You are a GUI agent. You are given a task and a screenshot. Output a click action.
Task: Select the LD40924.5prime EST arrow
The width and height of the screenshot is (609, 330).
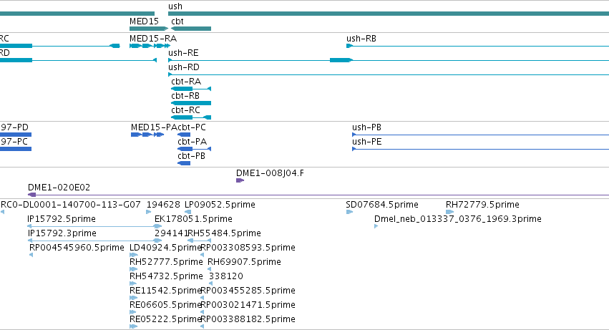point(134,255)
